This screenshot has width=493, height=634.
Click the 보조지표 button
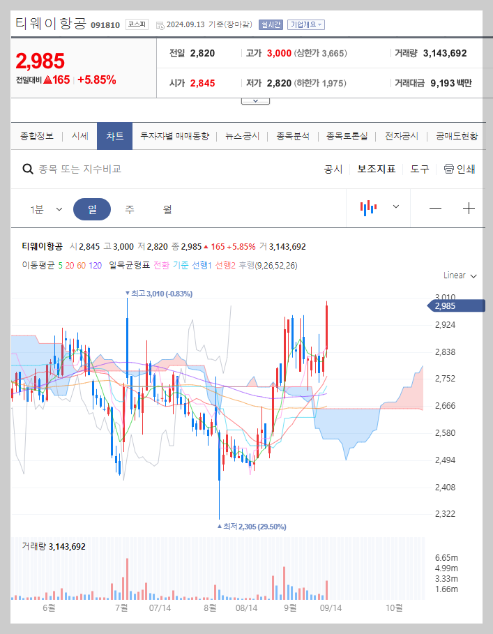pyautogui.click(x=377, y=169)
